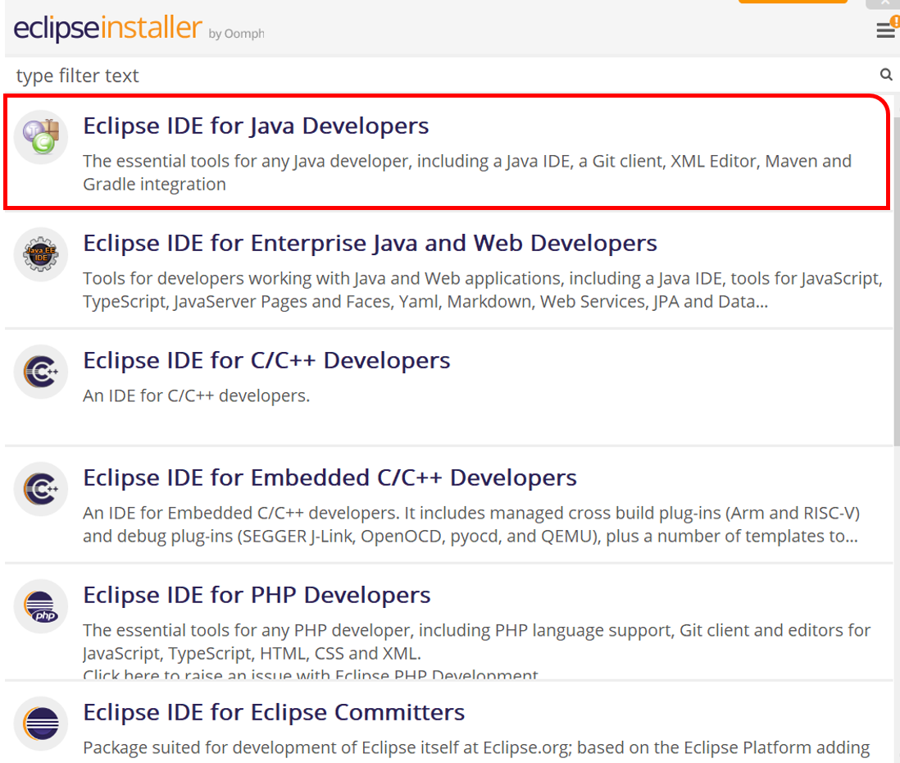Click the Java EE IDE gear icon
This screenshot has width=900, height=763.
[x=41, y=254]
